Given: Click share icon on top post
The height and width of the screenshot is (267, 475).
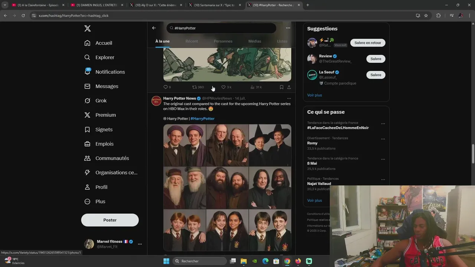Looking at the screenshot, I should (289, 87).
